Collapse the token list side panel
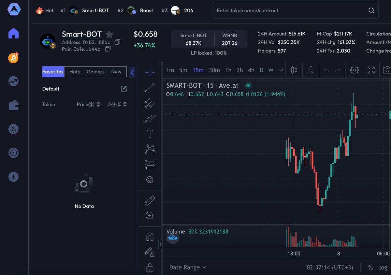The image size is (391, 275). (x=132, y=72)
